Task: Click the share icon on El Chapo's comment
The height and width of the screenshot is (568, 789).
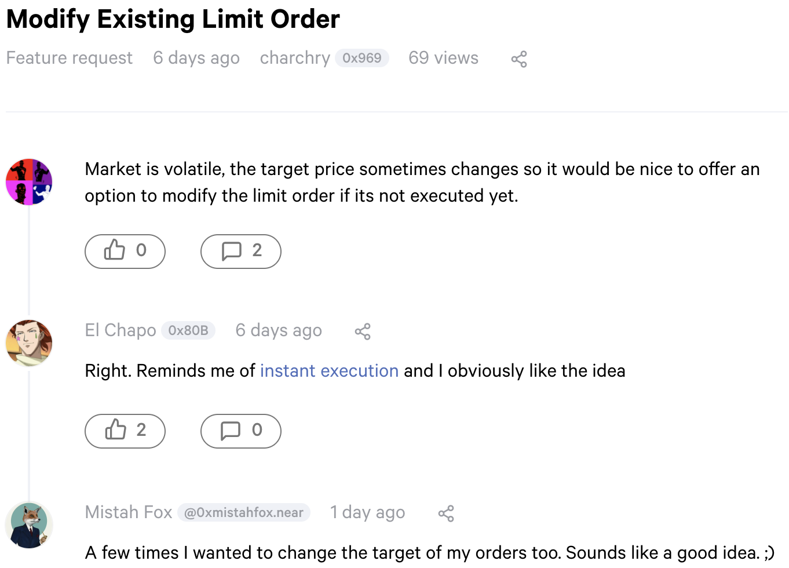Action: [363, 332]
